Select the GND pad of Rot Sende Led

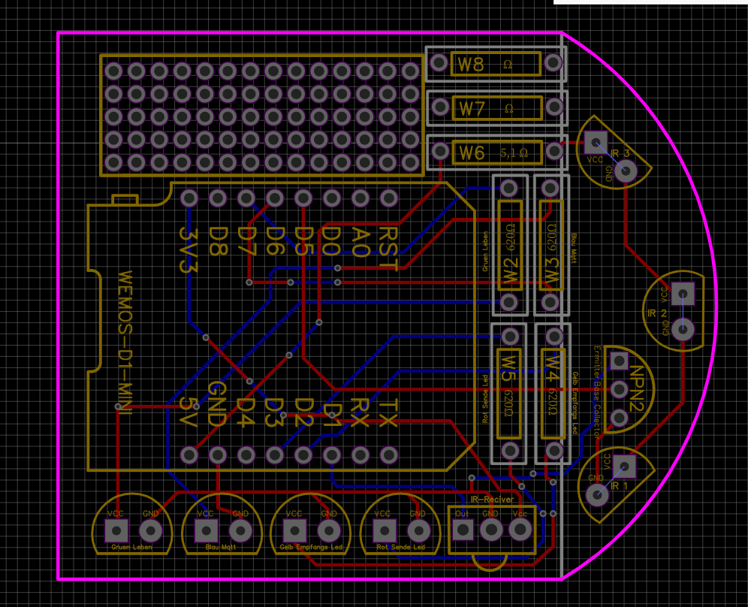(418, 530)
